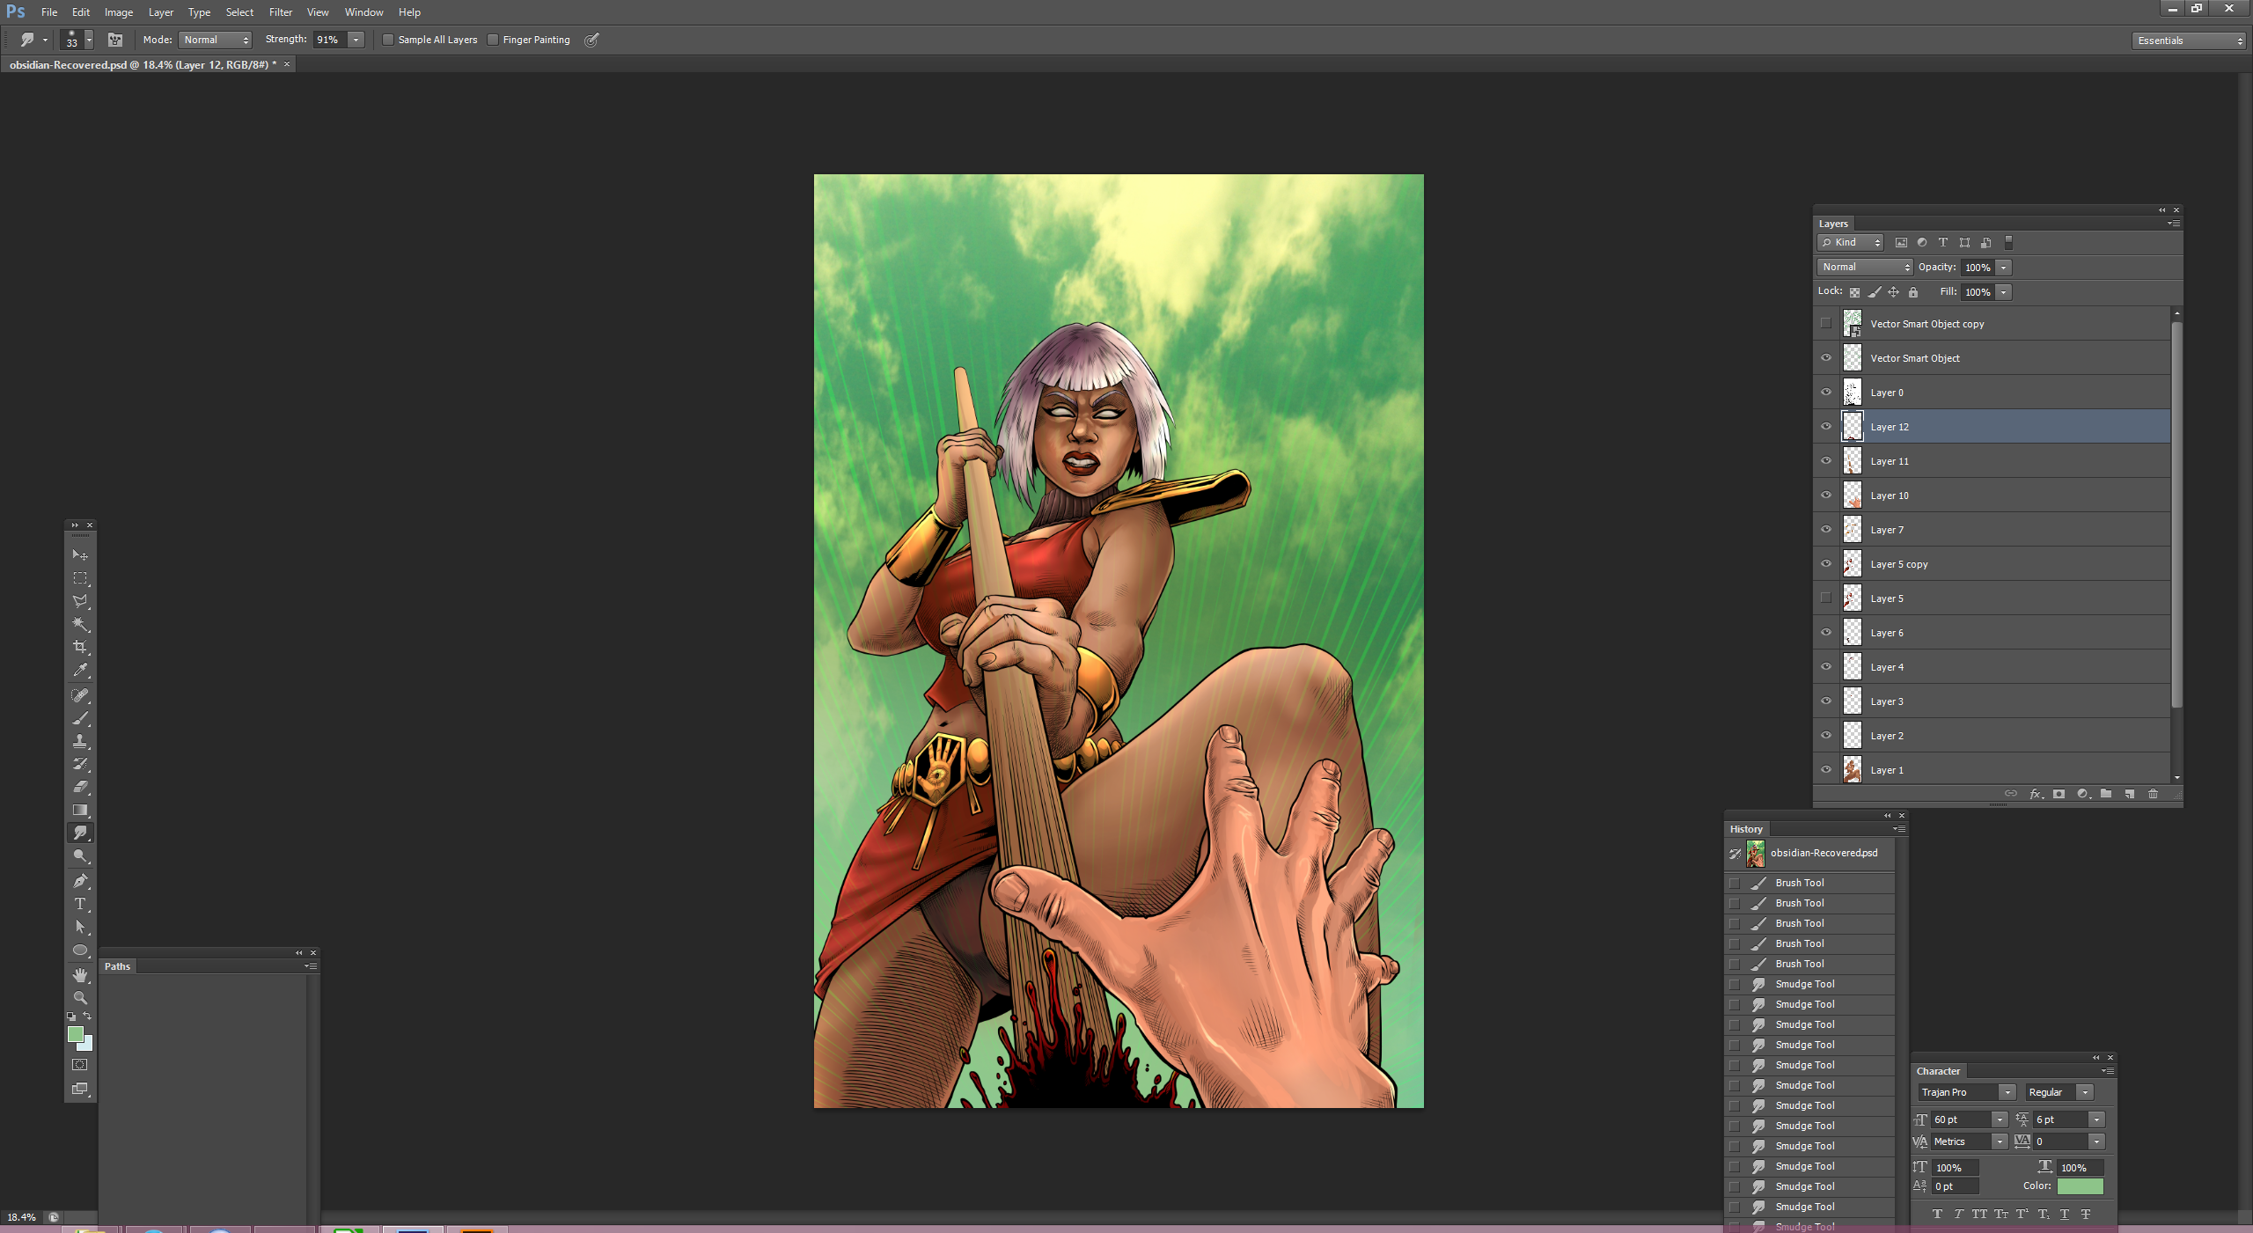Select the Pen tool
The height and width of the screenshot is (1233, 2253).
(x=80, y=881)
